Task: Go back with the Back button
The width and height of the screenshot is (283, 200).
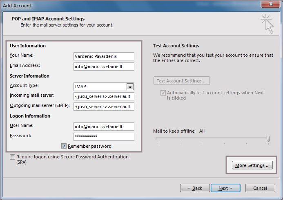Action: (195, 188)
